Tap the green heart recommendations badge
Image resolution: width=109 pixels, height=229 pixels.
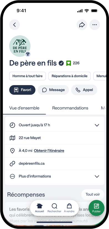(x=69, y=63)
